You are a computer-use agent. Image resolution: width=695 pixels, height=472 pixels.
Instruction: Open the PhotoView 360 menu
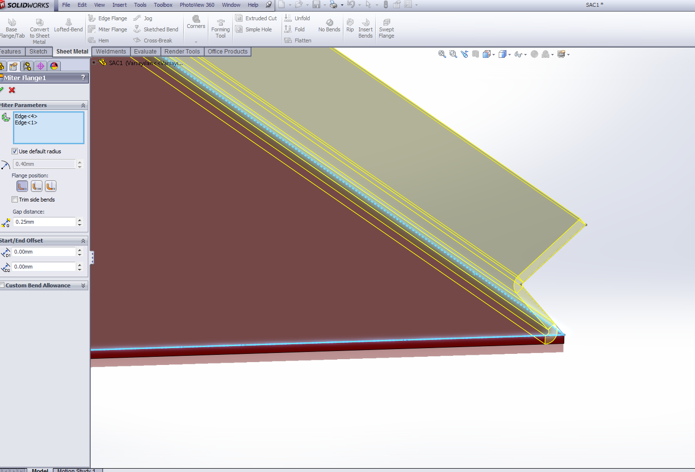197,5
